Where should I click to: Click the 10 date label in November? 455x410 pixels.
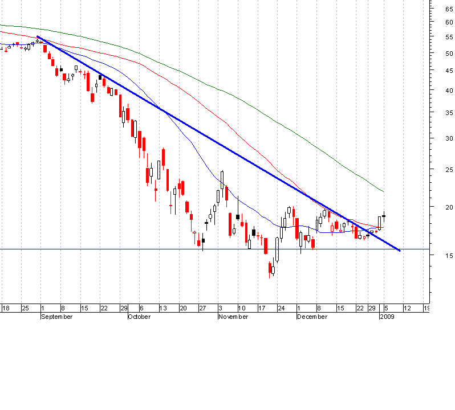(242, 308)
